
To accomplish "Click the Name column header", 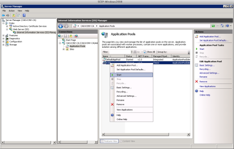I will pyautogui.click(x=113, y=56).
